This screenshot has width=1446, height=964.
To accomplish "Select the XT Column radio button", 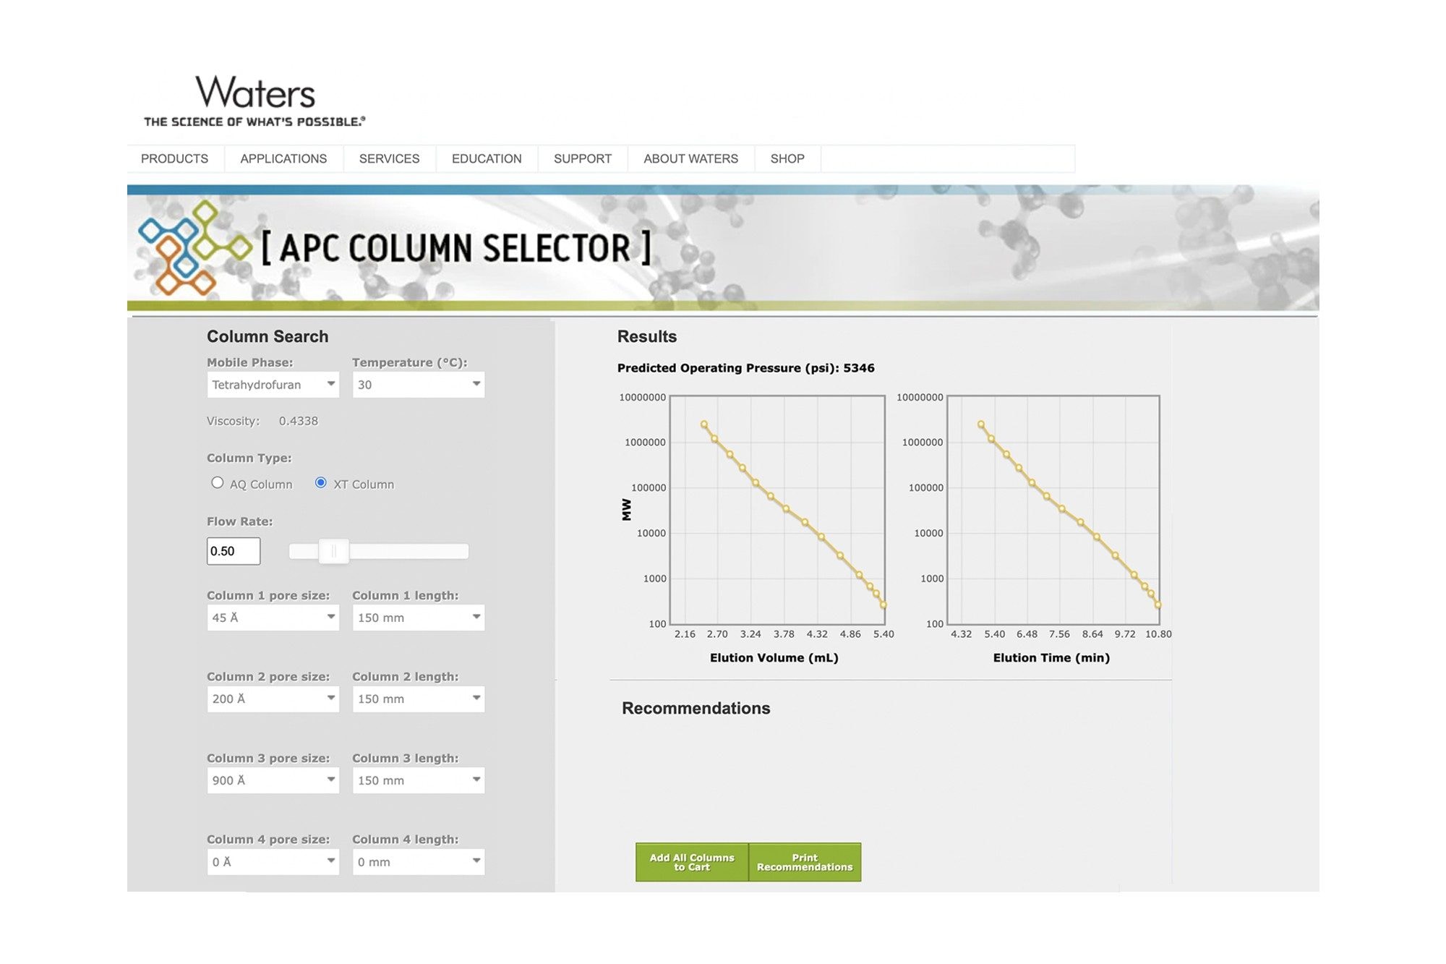I will [320, 482].
